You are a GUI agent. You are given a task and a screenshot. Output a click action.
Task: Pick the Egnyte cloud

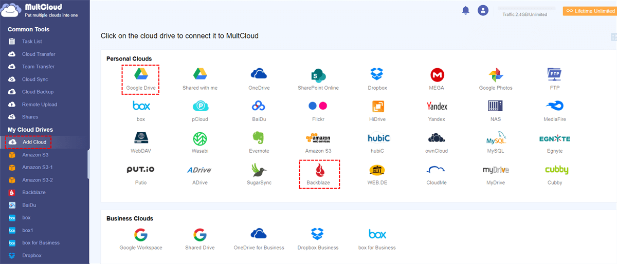(x=555, y=143)
